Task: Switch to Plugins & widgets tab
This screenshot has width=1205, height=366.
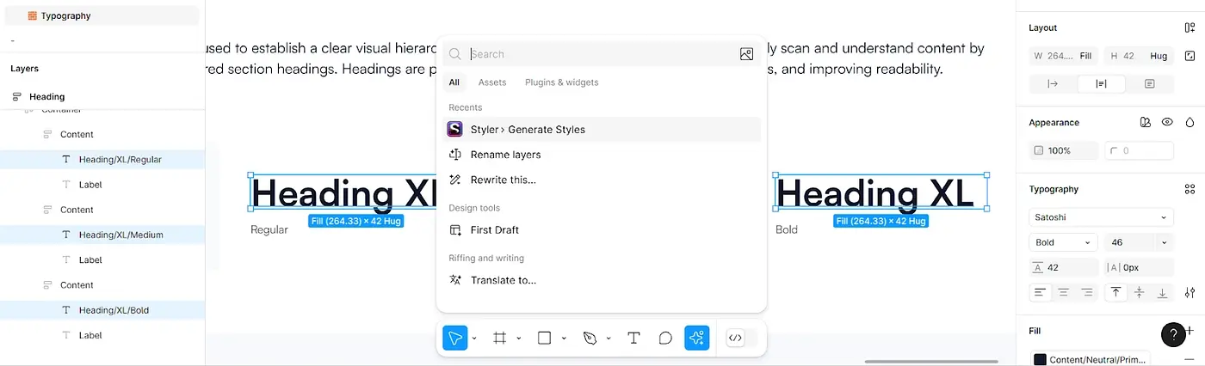Action: click(x=561, y=82)
